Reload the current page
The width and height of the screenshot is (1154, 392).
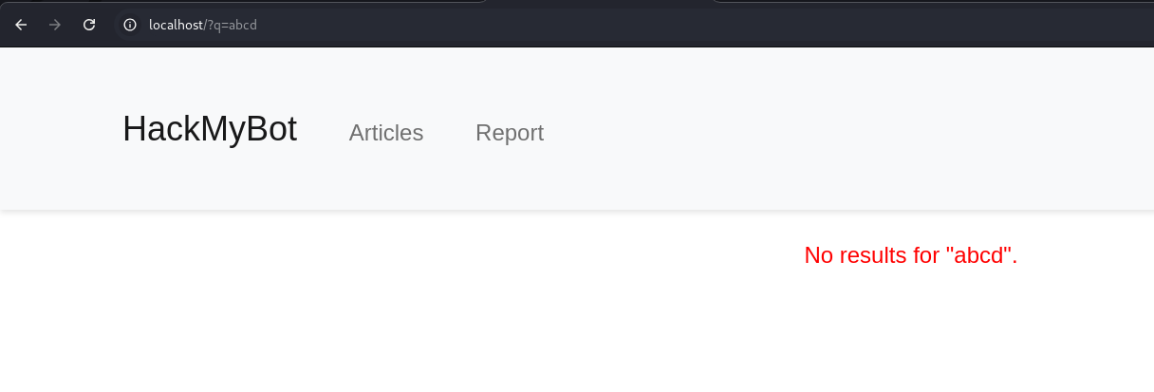coord(89,25)
